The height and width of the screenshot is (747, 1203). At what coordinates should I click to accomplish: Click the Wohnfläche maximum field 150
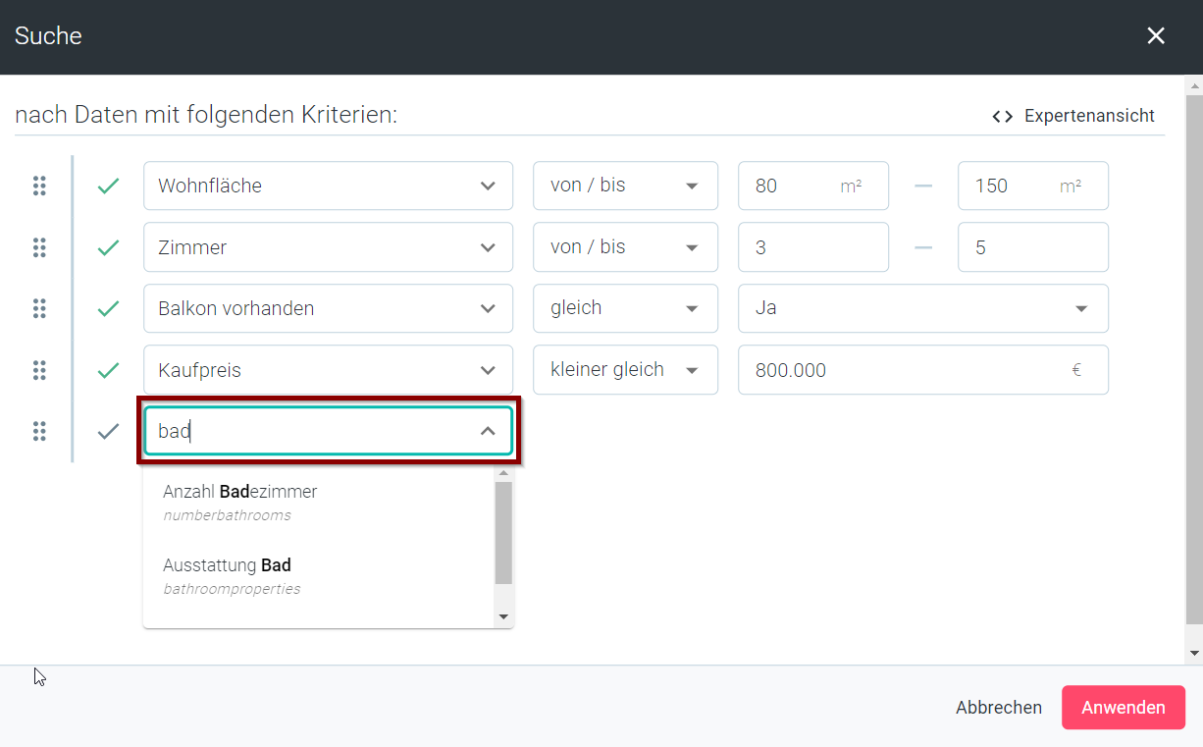1033,186
